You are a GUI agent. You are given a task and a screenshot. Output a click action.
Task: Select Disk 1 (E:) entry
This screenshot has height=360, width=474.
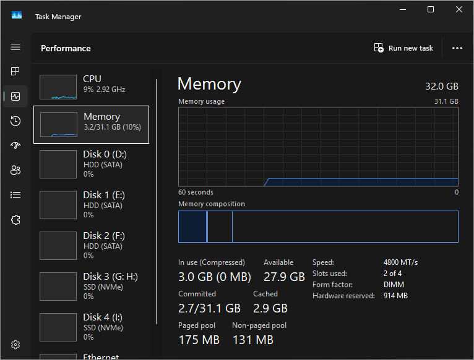[x=92, y=205]
